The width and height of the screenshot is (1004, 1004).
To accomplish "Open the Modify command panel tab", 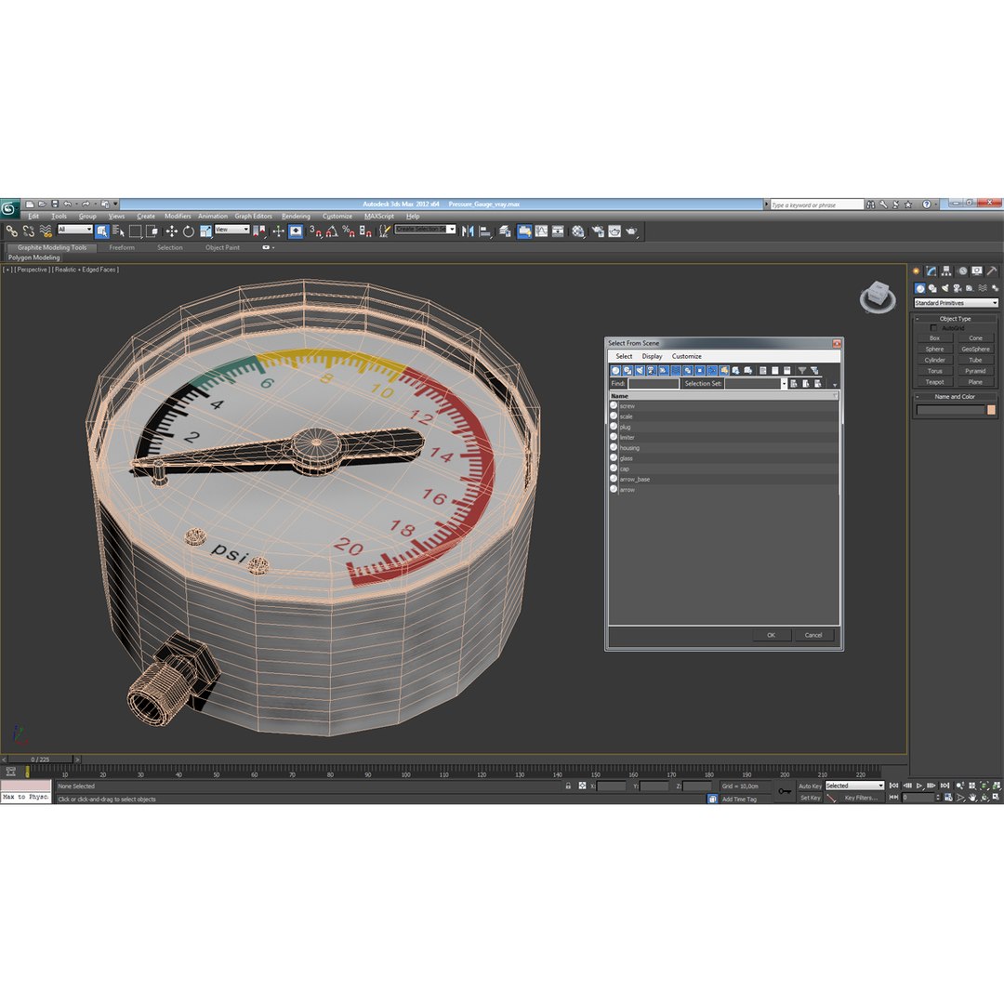I will click(x=931, y=271).
